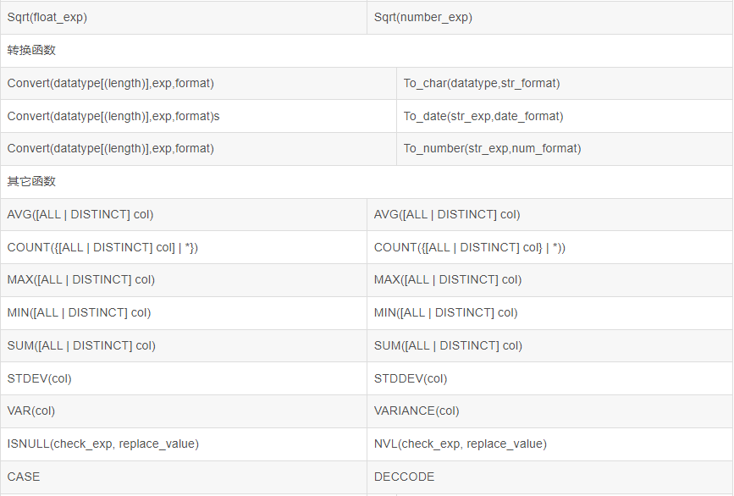Click the ISNULL(check_exp, replace_value) cell
This screenshot has width=734, height=496.
[103, 444]
